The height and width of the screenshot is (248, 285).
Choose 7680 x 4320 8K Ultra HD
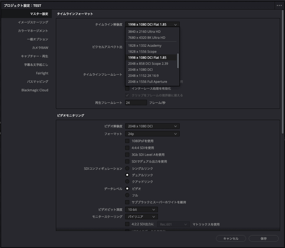click(151, 37)
